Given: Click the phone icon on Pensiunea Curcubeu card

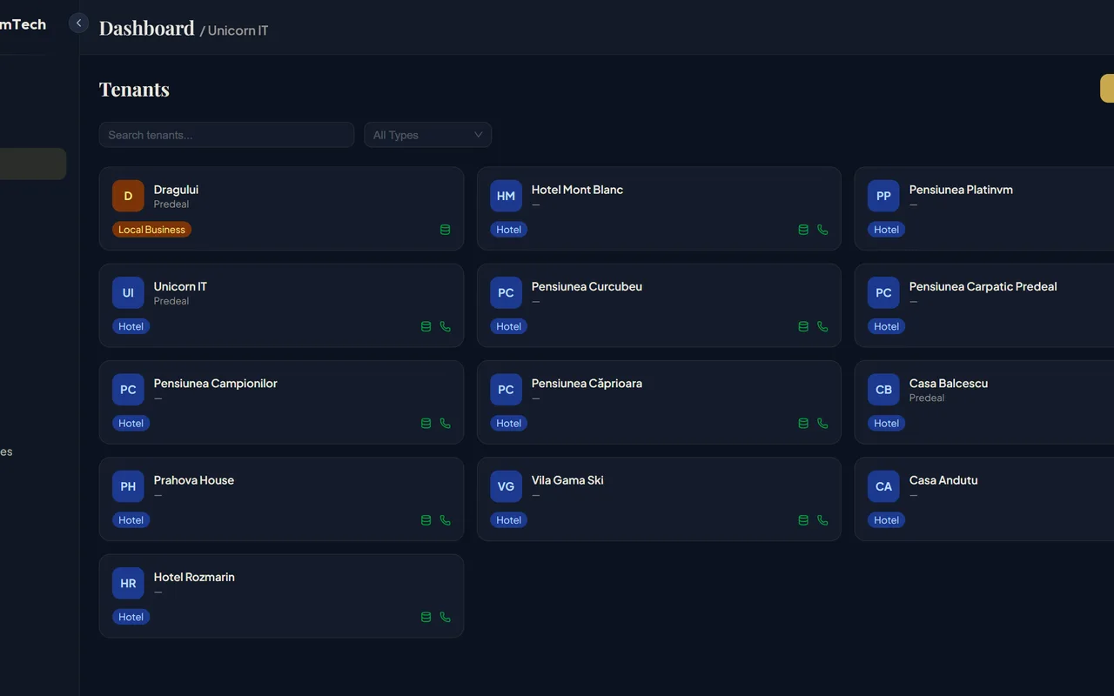Looking at the screenshot, I should point(822,326).
